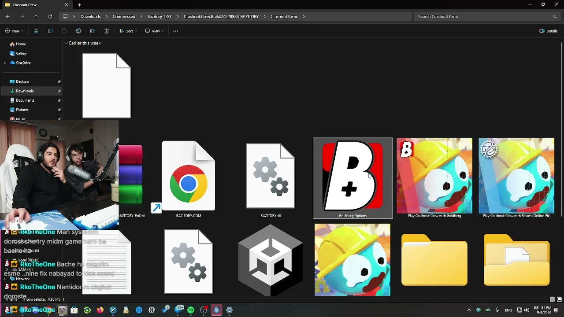Select the Crashout Crew game executable in bottom row
This screenshot has height=317, width=564.
point(352,260)
